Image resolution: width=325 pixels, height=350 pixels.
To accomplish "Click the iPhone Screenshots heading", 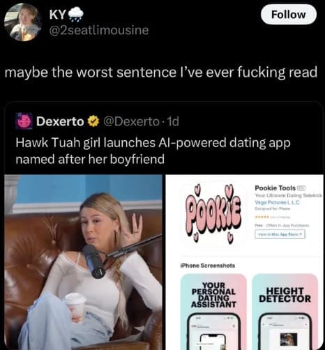I will point(208,266).
